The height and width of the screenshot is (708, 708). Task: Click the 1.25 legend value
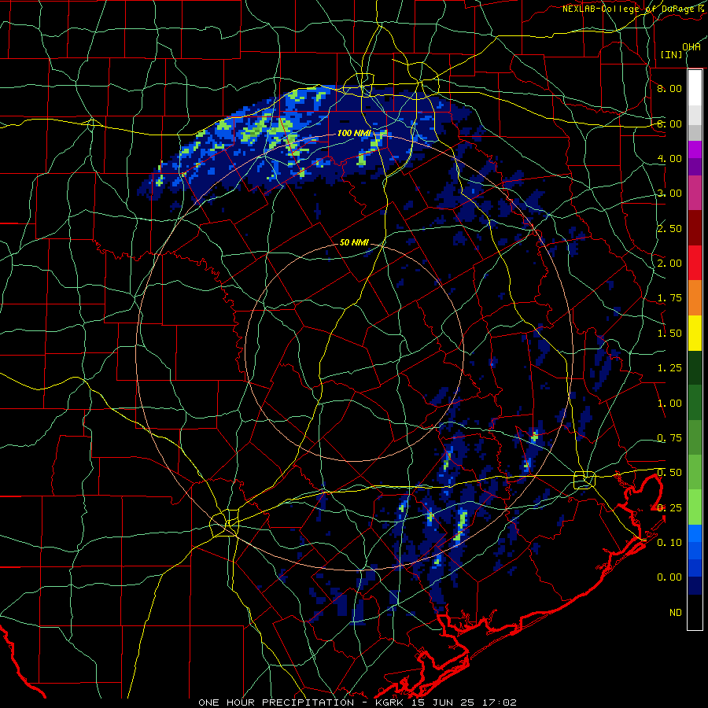669,368
